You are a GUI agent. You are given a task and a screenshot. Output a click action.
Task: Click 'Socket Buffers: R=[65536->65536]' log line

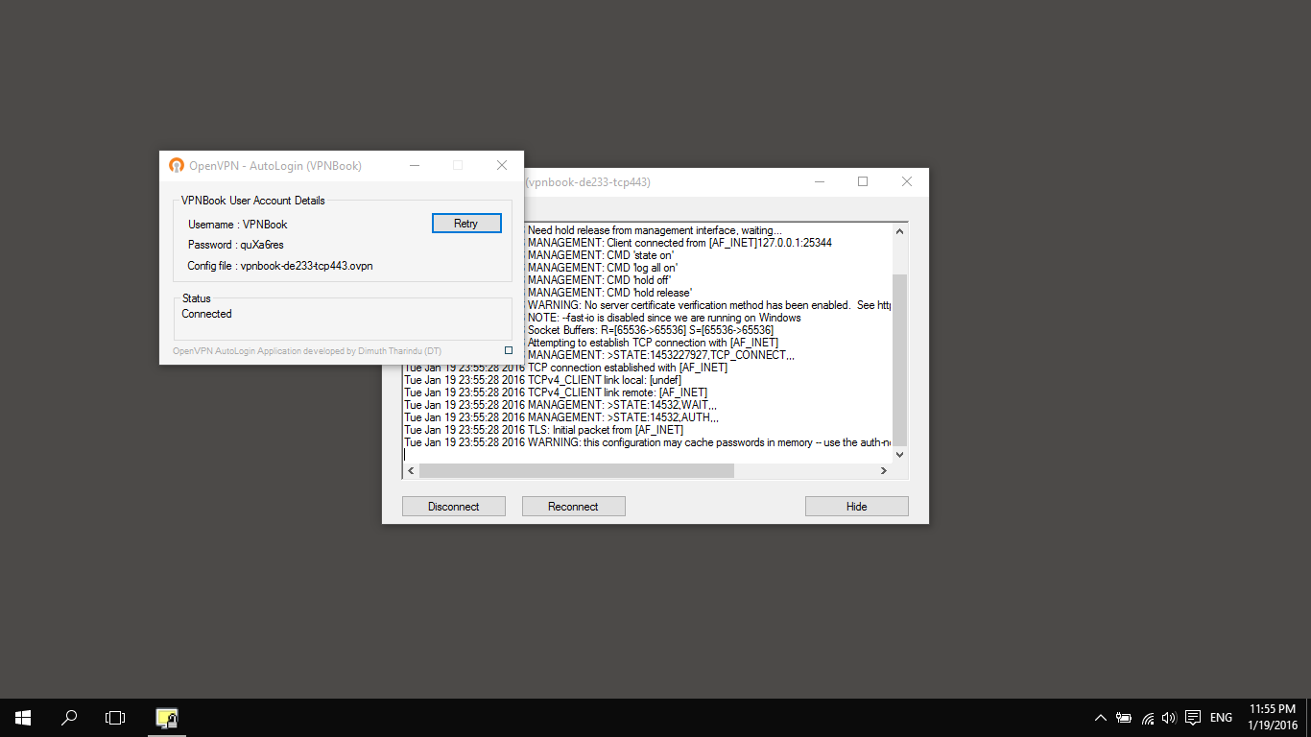click(x=651, y=330)
